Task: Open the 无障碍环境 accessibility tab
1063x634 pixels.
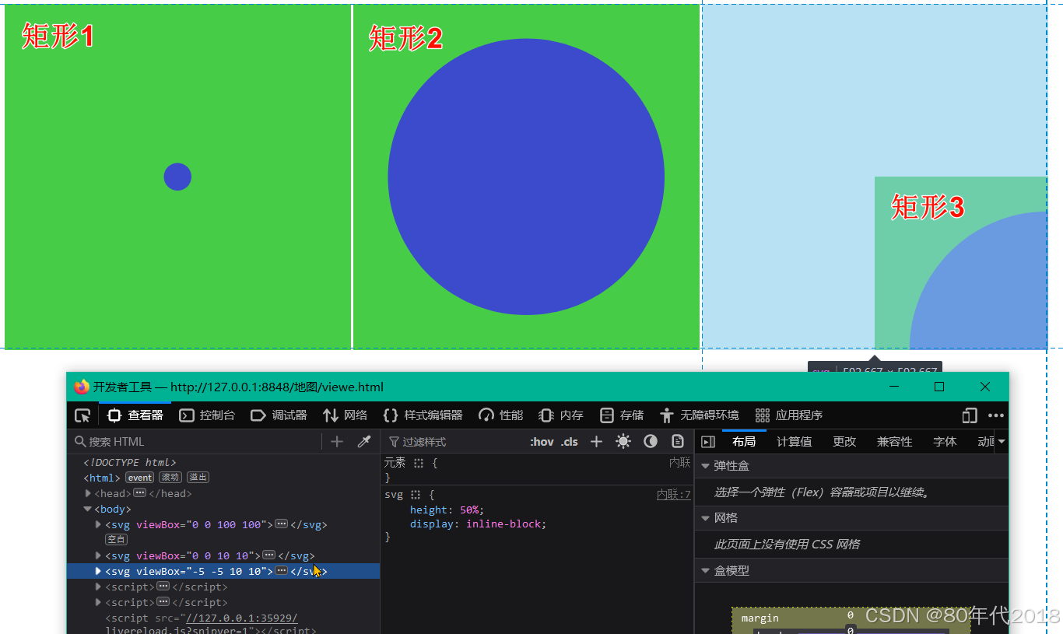Action: pos(699,415)
